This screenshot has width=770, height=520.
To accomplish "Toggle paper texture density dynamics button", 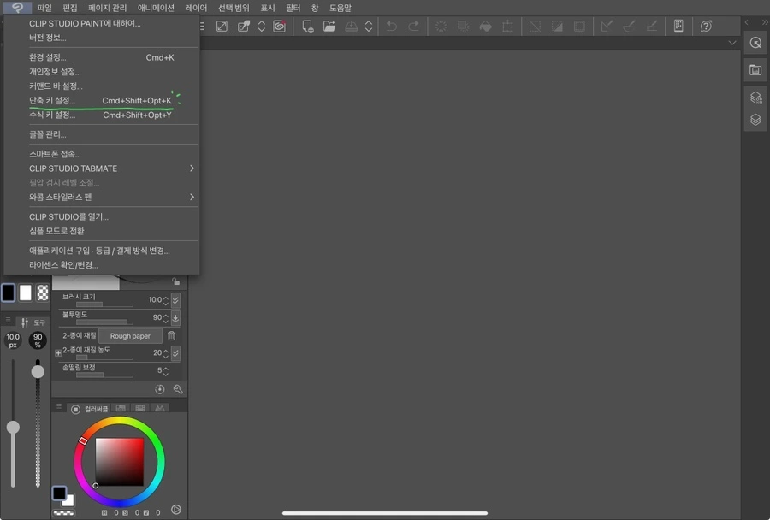I will point(175,353).
